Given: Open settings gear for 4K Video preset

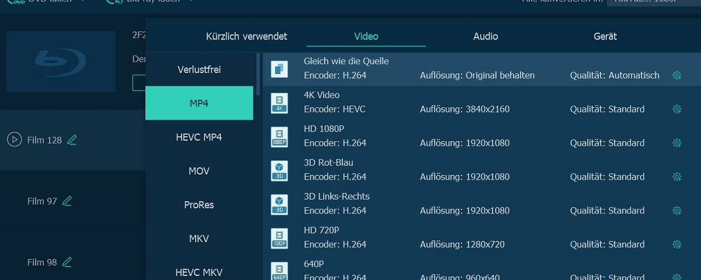Looking at the screenshot, I should (x=677, y=109).
